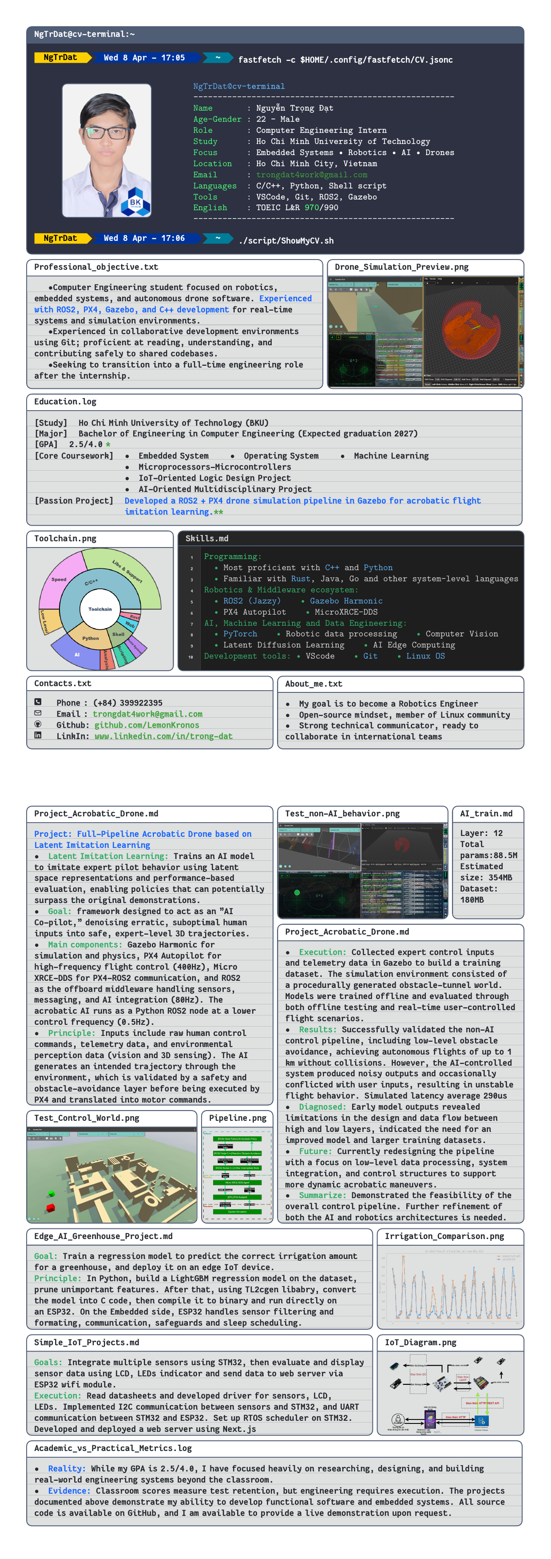Click 'PyTorch' in Skills.md
551x1559 pixels.
[240, 634]
